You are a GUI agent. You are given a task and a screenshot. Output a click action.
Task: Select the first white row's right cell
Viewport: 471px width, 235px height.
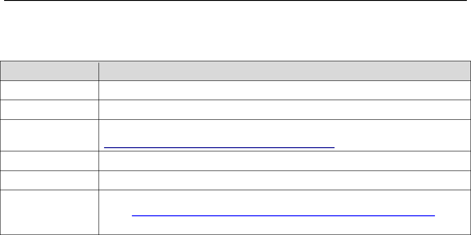(x=284, y=91)
